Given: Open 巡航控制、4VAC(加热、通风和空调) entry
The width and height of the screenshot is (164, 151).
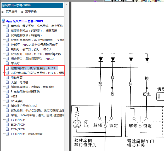Looking at the screenshot, I should [37, 111].
